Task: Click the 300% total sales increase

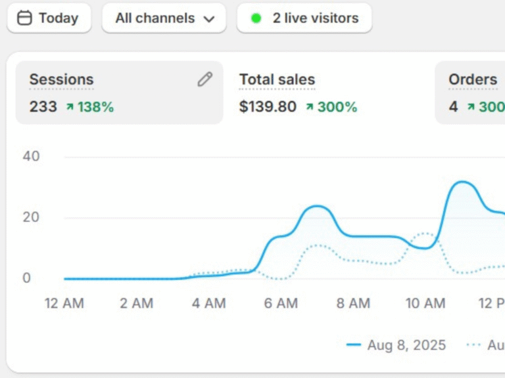Action: click(x=331, y=107)
